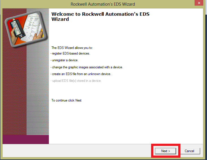Click the wizard device and paper image
Image resolution: width=207 pixels, height=160 pixels.
coord(26,29)
